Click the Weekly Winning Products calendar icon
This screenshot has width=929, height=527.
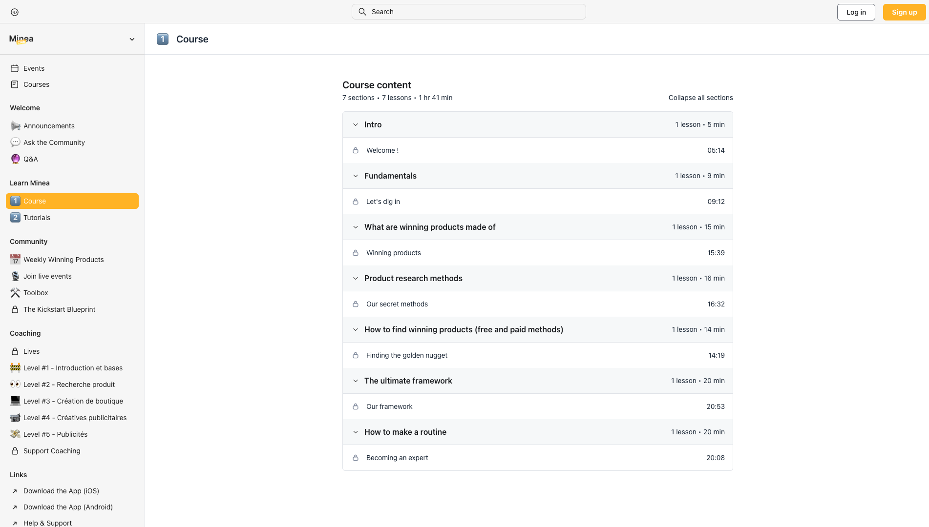click(15, 260)
